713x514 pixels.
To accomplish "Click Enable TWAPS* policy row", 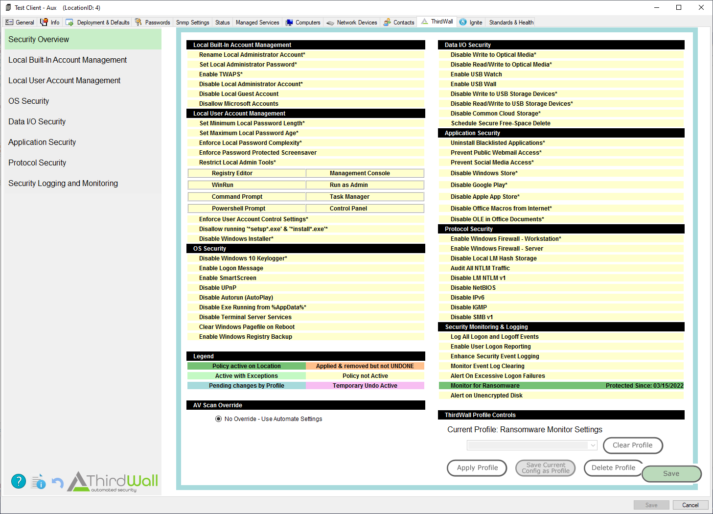I will 306,74.
